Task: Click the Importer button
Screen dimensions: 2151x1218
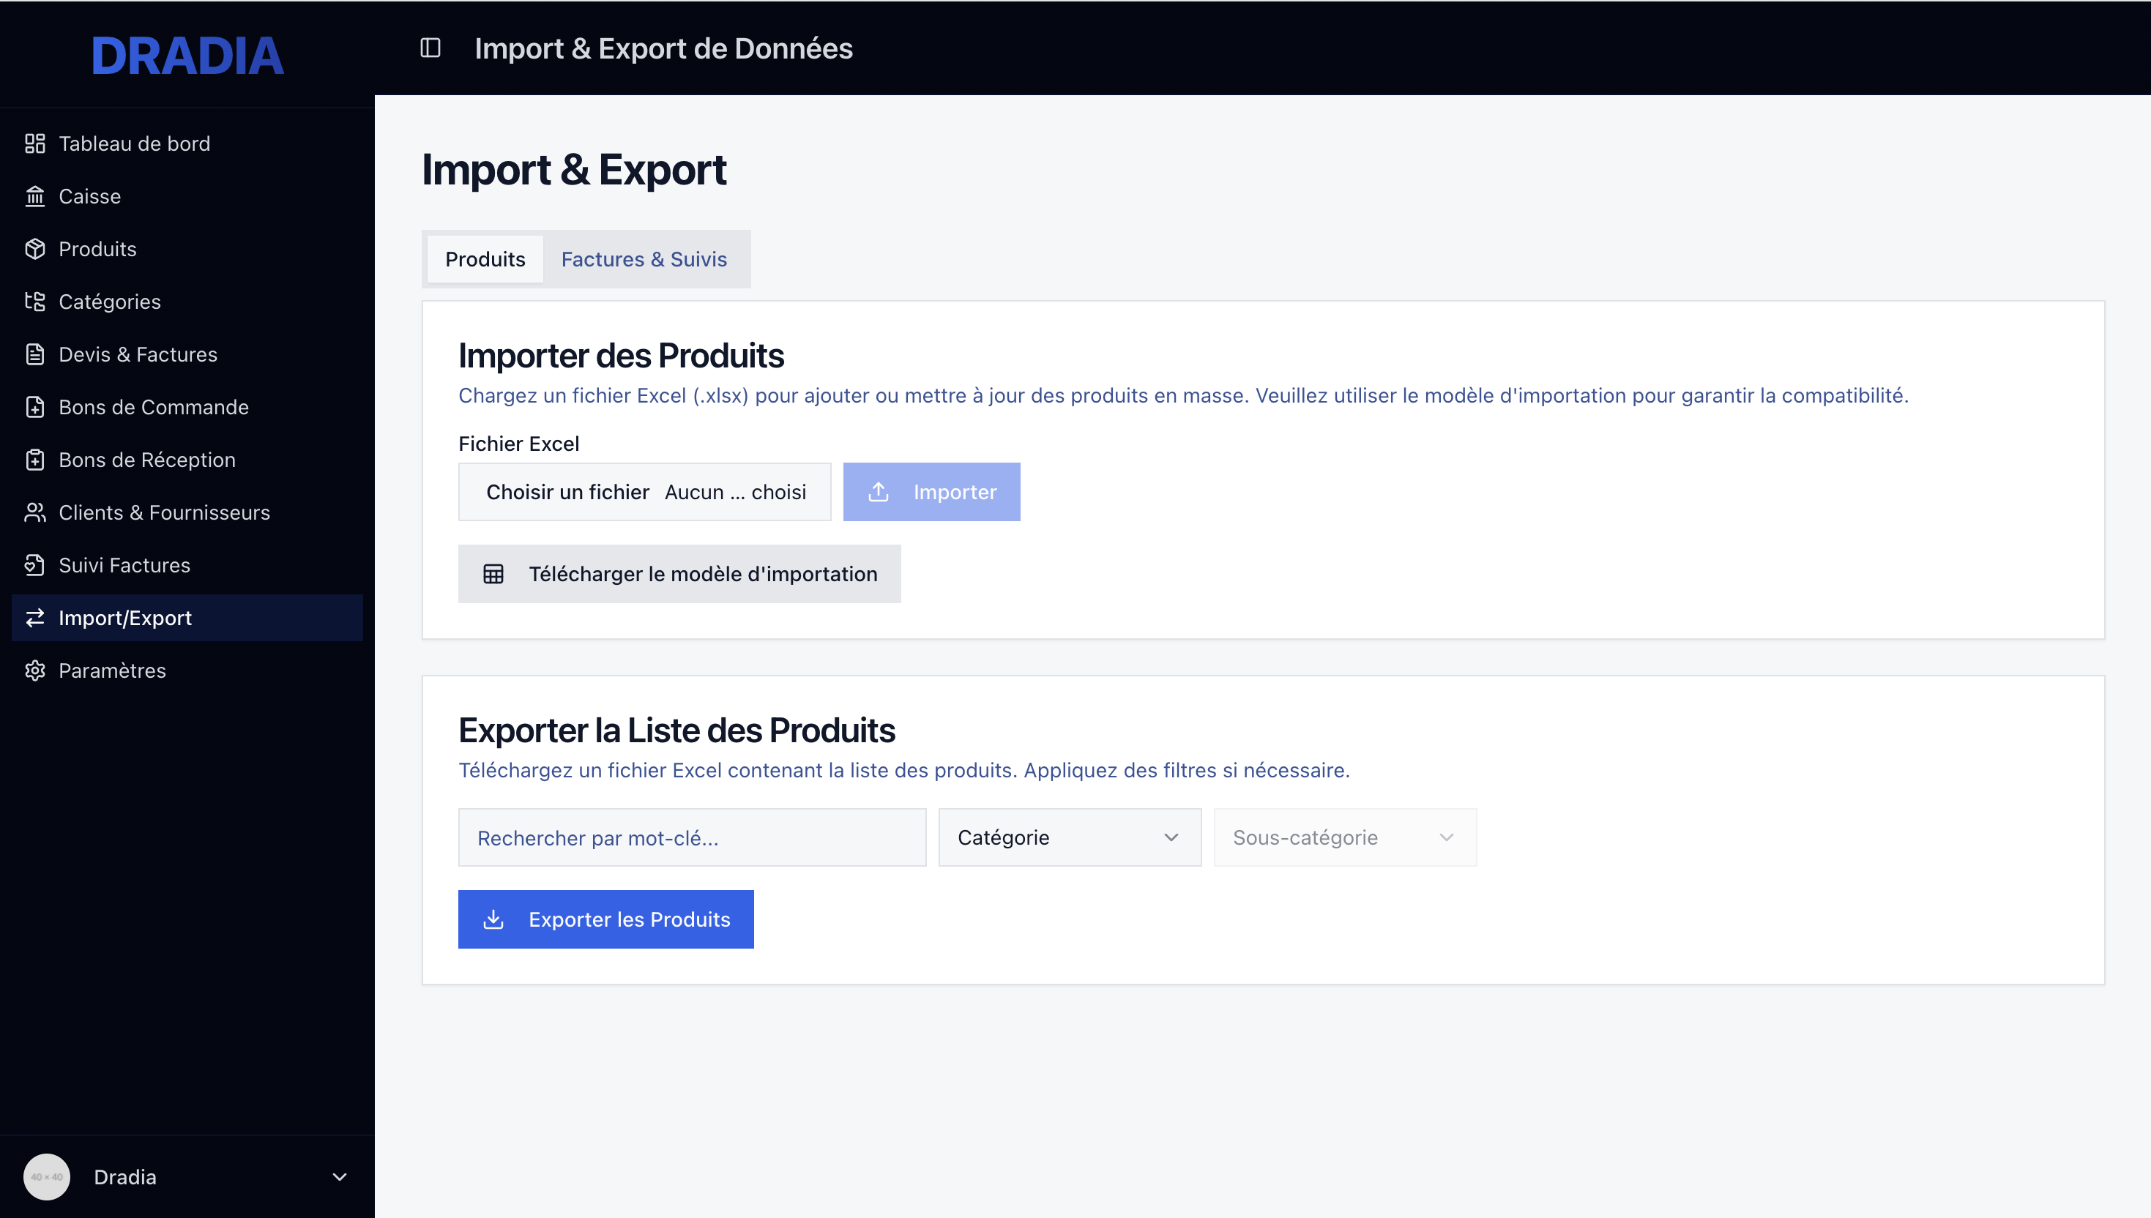Action: pos(931,492)
